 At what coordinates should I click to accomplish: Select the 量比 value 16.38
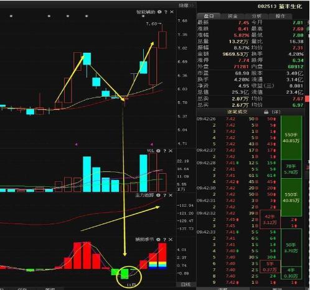pyautogui.click(x=296, y=42)
